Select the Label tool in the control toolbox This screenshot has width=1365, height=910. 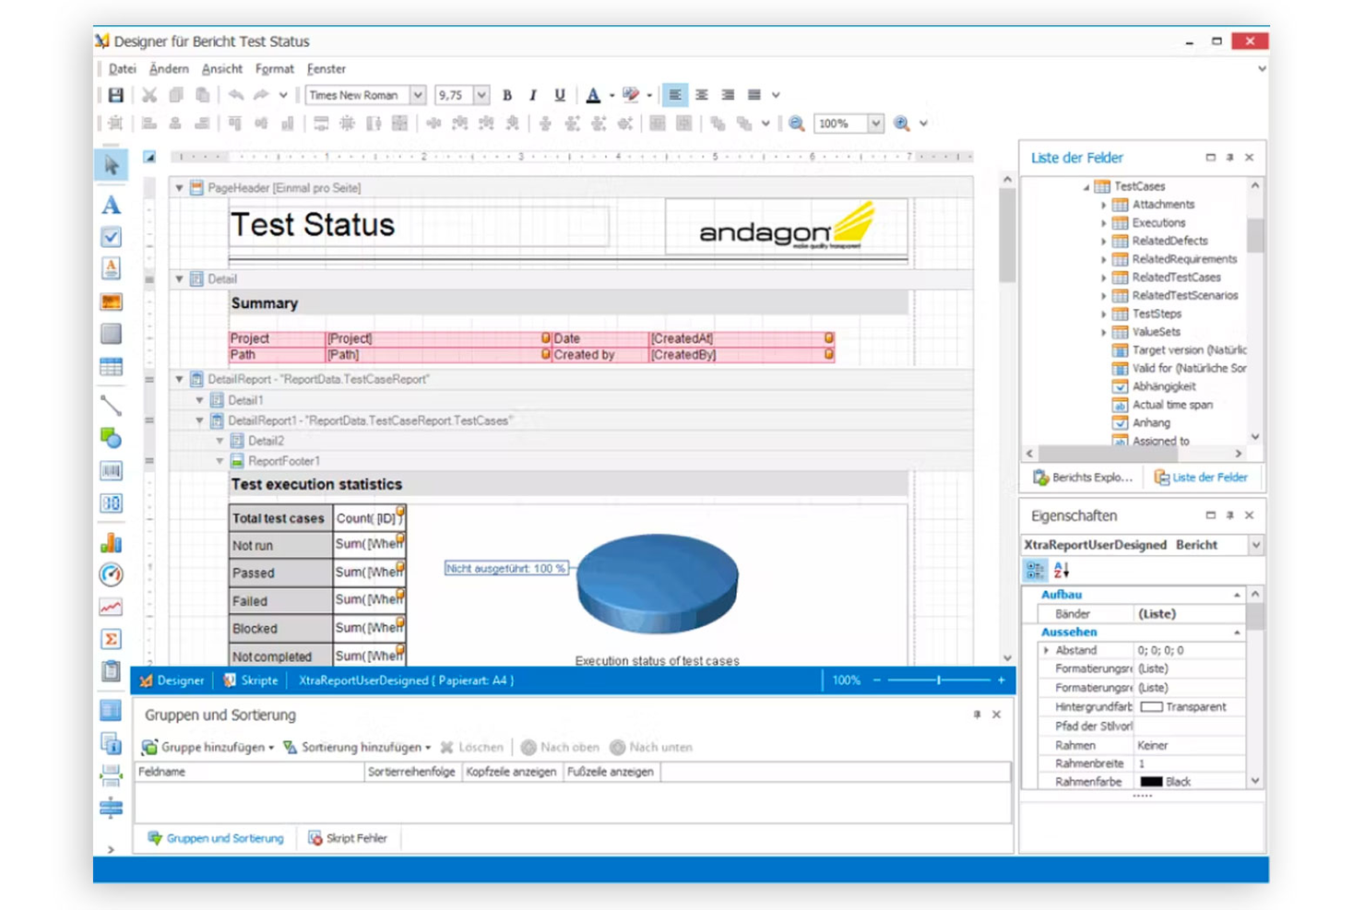point(111,206)
